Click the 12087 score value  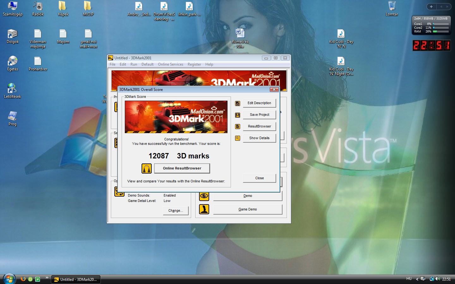(159, 156)
